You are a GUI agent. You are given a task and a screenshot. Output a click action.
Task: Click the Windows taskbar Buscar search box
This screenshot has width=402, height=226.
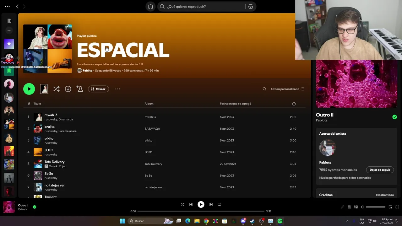(151, 221)
